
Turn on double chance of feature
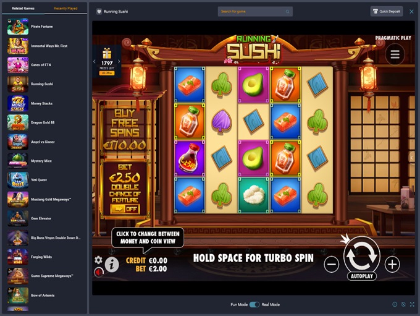[x=125, y=209]
